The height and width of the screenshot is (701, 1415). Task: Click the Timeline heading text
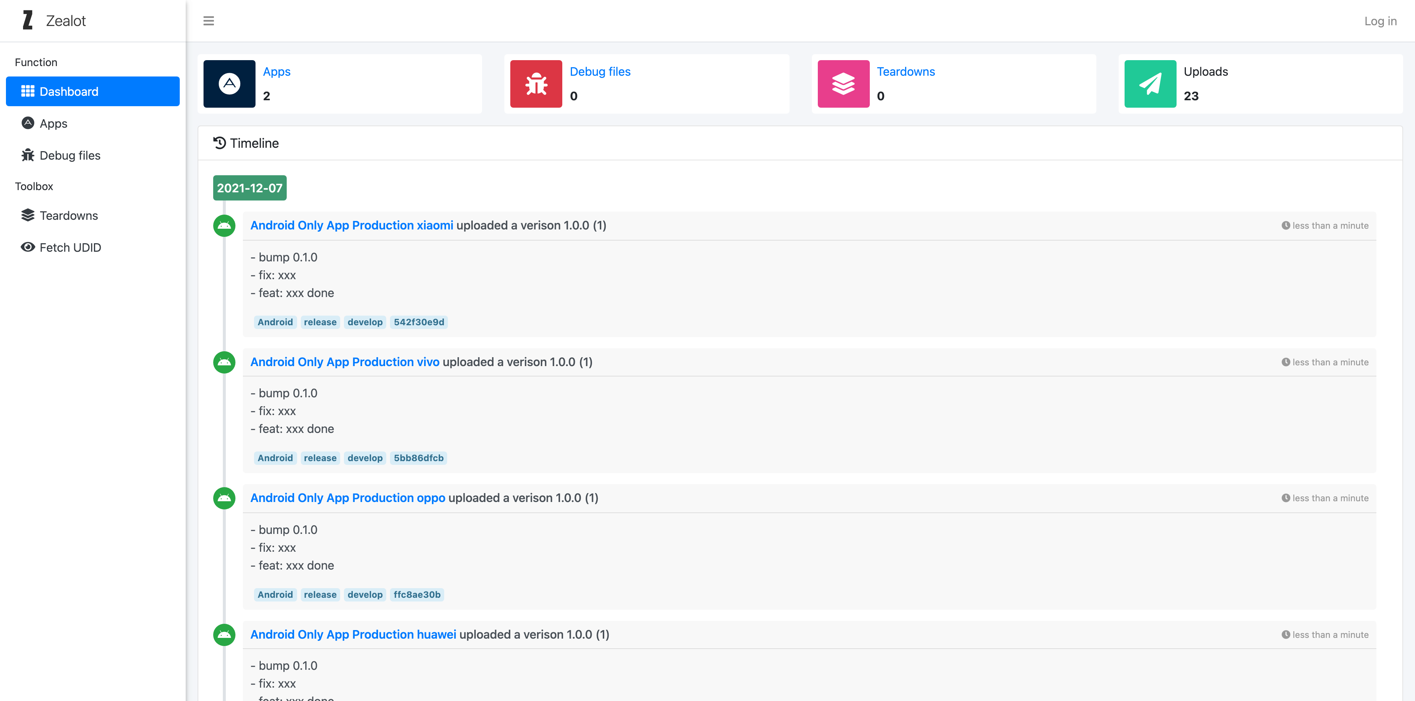coord(254,143)
